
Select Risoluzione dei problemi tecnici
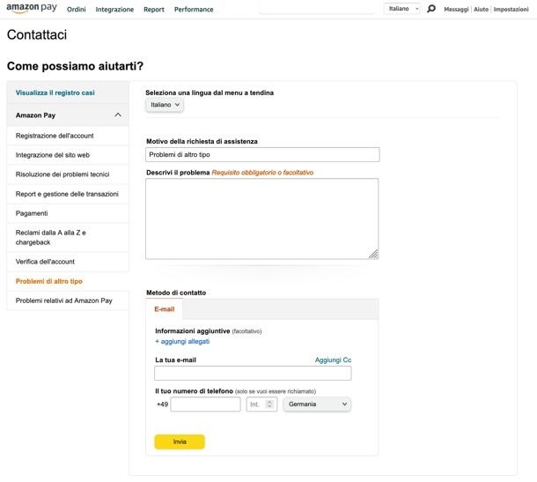click(68, 174)
